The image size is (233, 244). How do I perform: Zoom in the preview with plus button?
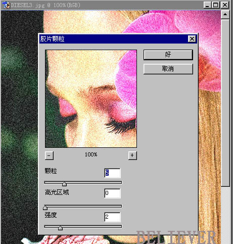(x=132, y=155)
